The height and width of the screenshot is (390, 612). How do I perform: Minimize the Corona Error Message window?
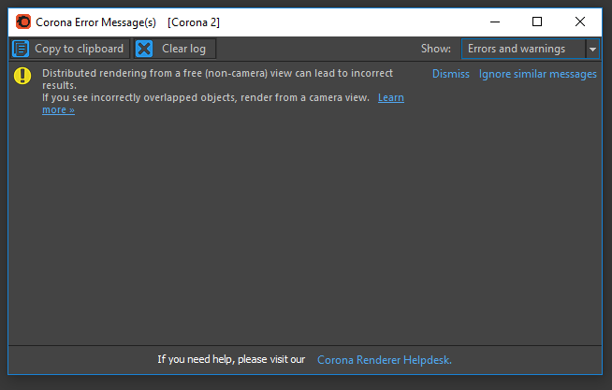coord(495,22)
